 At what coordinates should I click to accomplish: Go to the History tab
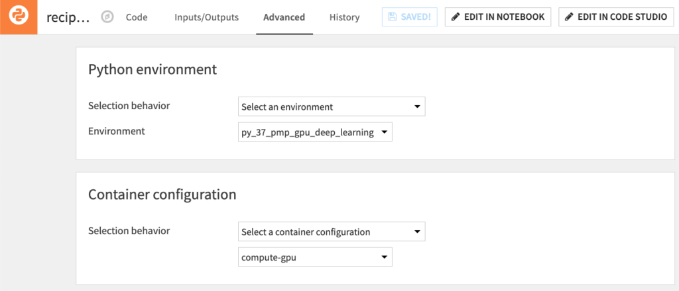(x=344, y=17)
